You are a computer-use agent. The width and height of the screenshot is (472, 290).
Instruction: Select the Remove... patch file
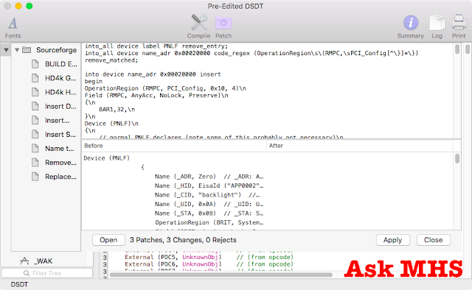click(x=60, y=163)
